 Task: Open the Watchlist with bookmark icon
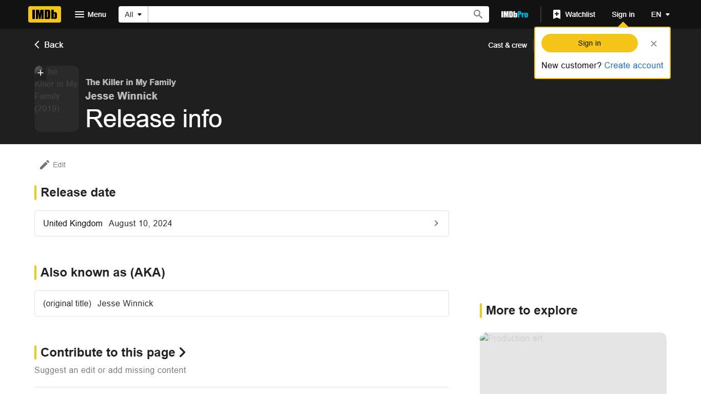pyautogui.click(x=574, y=14)
